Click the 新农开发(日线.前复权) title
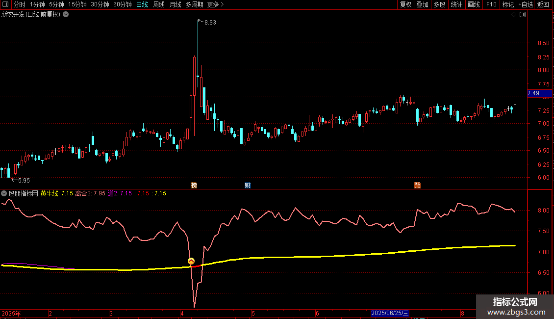The width and height of the screenshot is (554, 319). coord(31,15)
